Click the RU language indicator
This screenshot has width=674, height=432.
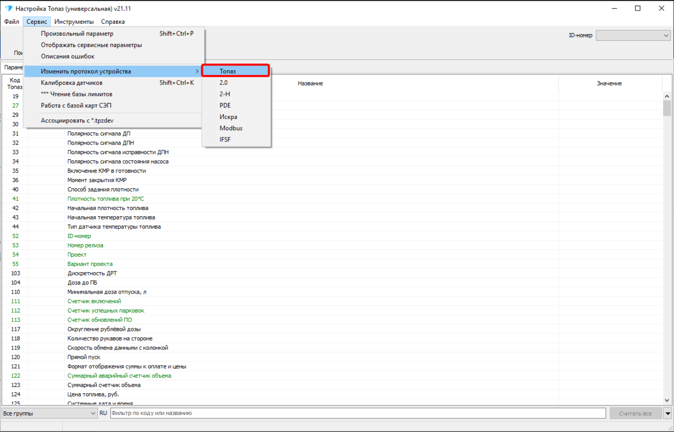[x=104, y=413]
